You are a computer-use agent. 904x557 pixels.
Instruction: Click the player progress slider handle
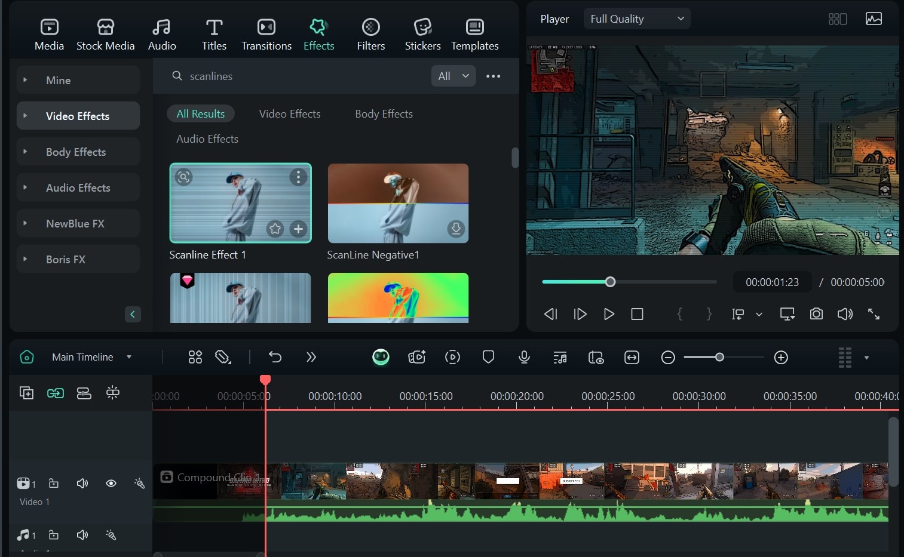click(x=610, y=282)
